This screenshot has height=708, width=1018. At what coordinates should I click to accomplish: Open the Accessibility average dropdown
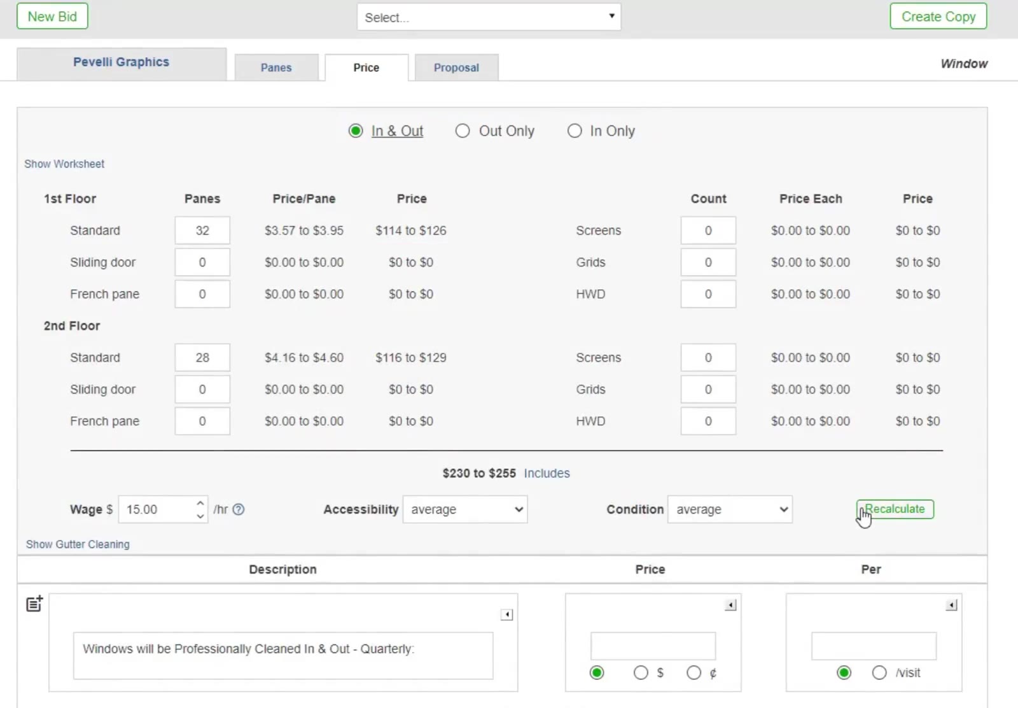pos(465,509)
